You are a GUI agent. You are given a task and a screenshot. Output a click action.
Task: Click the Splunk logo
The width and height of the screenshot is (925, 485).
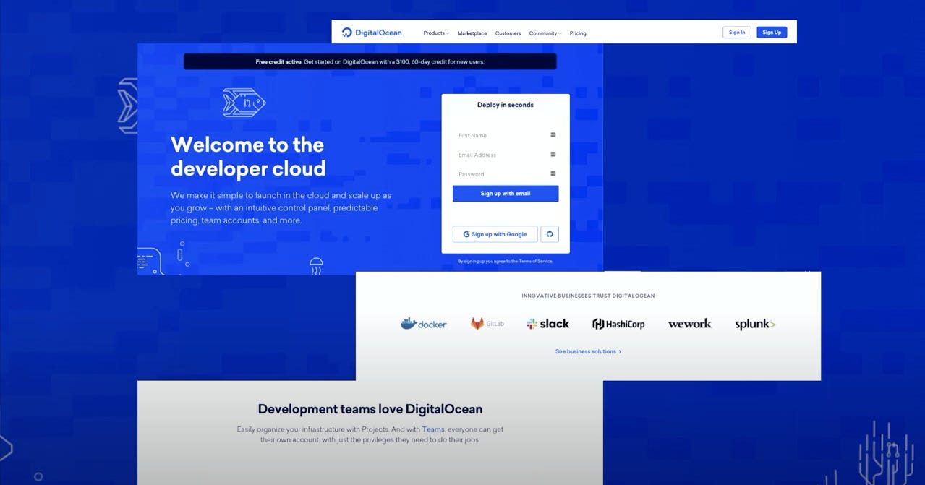click(755, 324)
